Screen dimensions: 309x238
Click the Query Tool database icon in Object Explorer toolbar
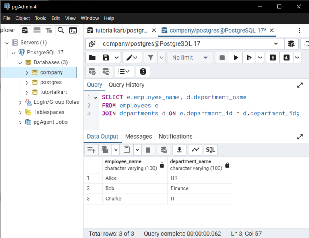click(x=25, y=31)
